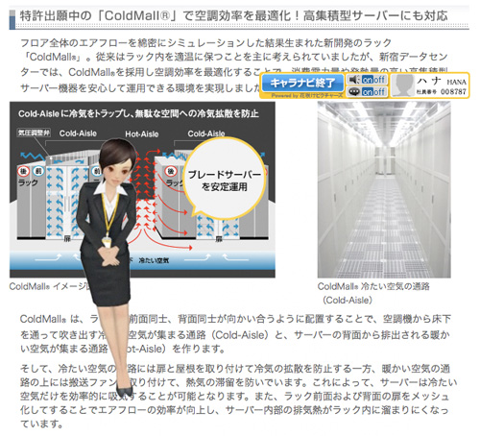The width and height of the screenshot is (480, 436).
Task: Click the HANA profile avatar silhouette
Action: [x=403, y=85]
